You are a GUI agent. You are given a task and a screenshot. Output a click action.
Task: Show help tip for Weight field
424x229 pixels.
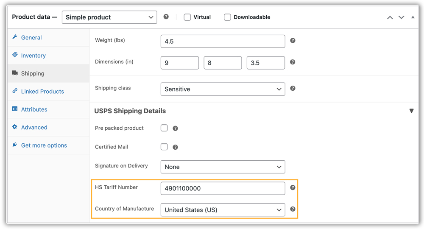[x=293, y=41]
